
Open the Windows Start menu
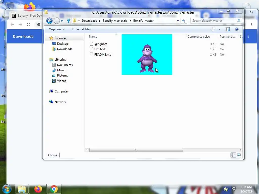(7, 189)
